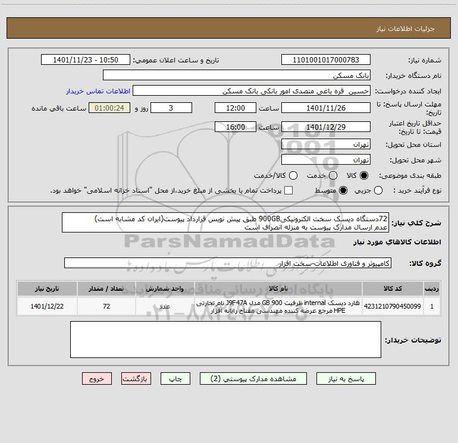The image size is (458, 443).
Task: Click the ردیف column header
Action: [432, 288]
